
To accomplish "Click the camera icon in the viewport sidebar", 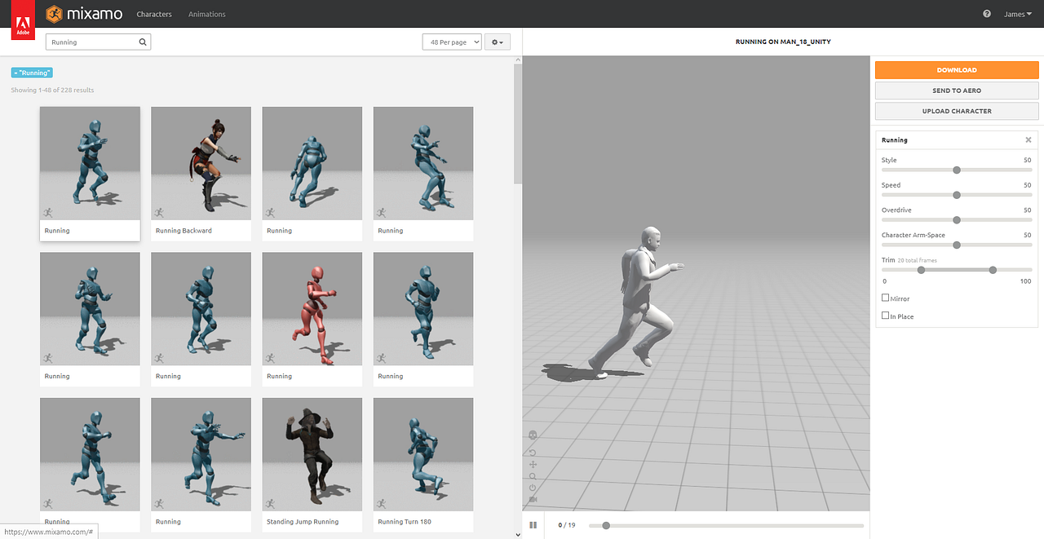I will (533, 499).
